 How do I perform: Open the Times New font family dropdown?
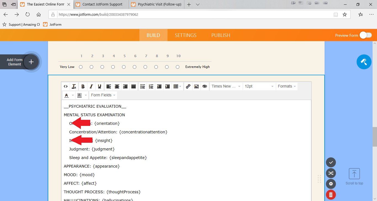pyautogui.click(x=226, y=86)
